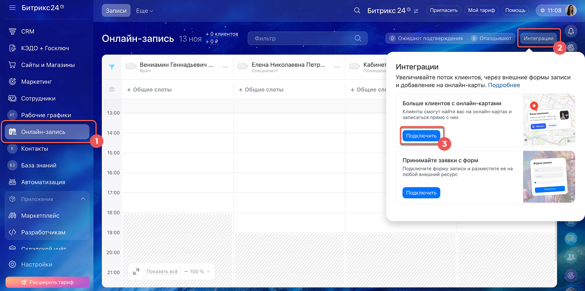Click the workload indicator beside Вениамин Геннадьевич
This screenshot has width=585, height=291.
pos(131,67)
